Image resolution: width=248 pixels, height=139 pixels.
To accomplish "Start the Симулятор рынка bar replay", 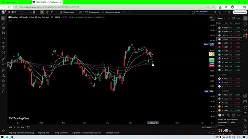I will click(x=111, y=12).
